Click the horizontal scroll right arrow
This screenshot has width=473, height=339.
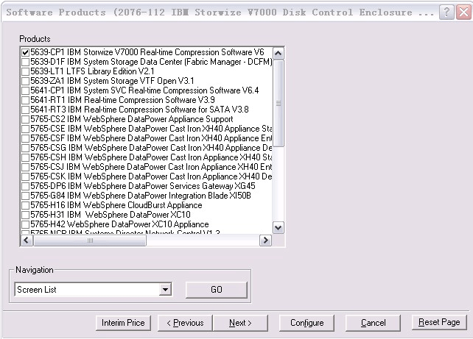pyautogui.click(x=265, y=240)
